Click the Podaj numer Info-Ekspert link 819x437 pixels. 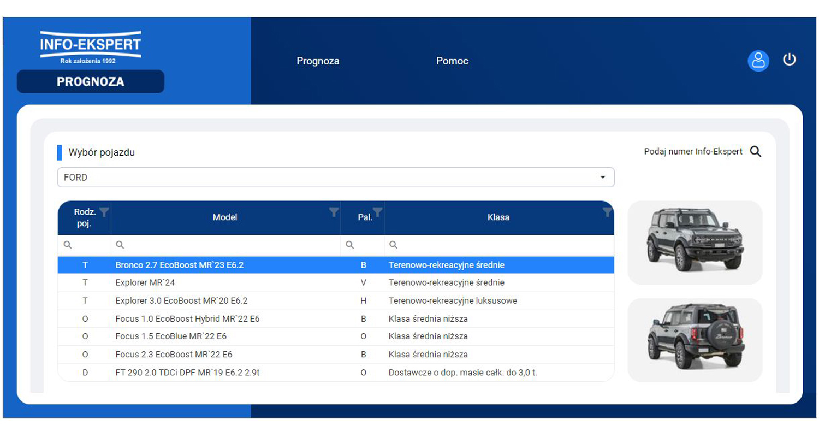click(693, 152)
